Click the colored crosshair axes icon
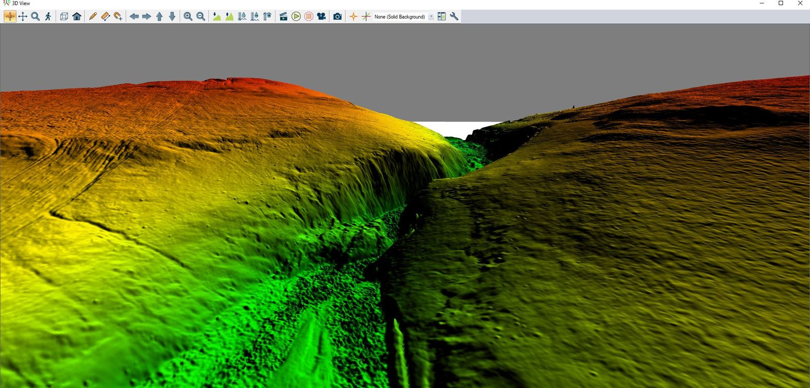The image size is (810, 388). (x=366, y=16)
